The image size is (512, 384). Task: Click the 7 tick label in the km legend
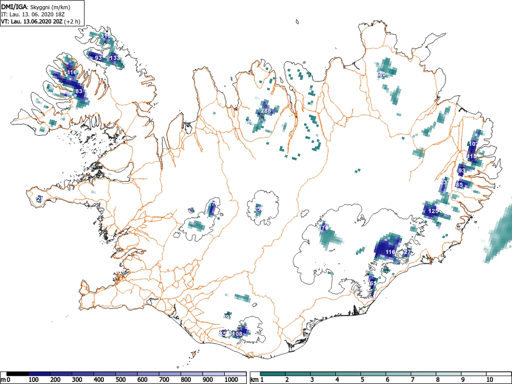coord(412,379)
